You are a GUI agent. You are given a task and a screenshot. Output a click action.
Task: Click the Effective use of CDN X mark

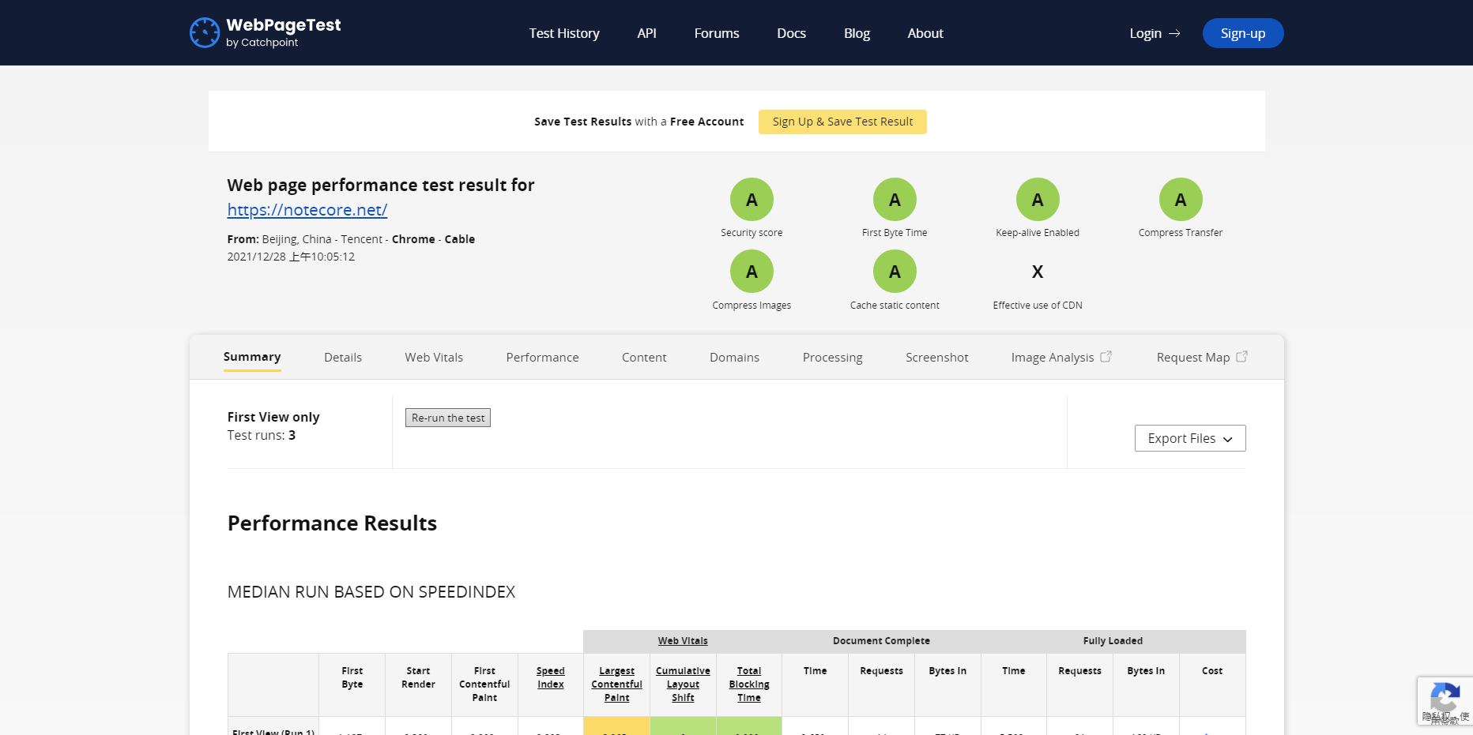(x=1037, y=272)
